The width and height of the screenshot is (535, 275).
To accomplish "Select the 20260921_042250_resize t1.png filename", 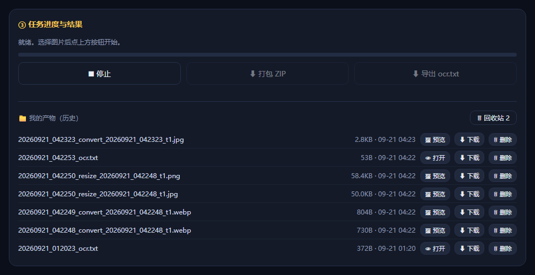I will coord(99,176).
